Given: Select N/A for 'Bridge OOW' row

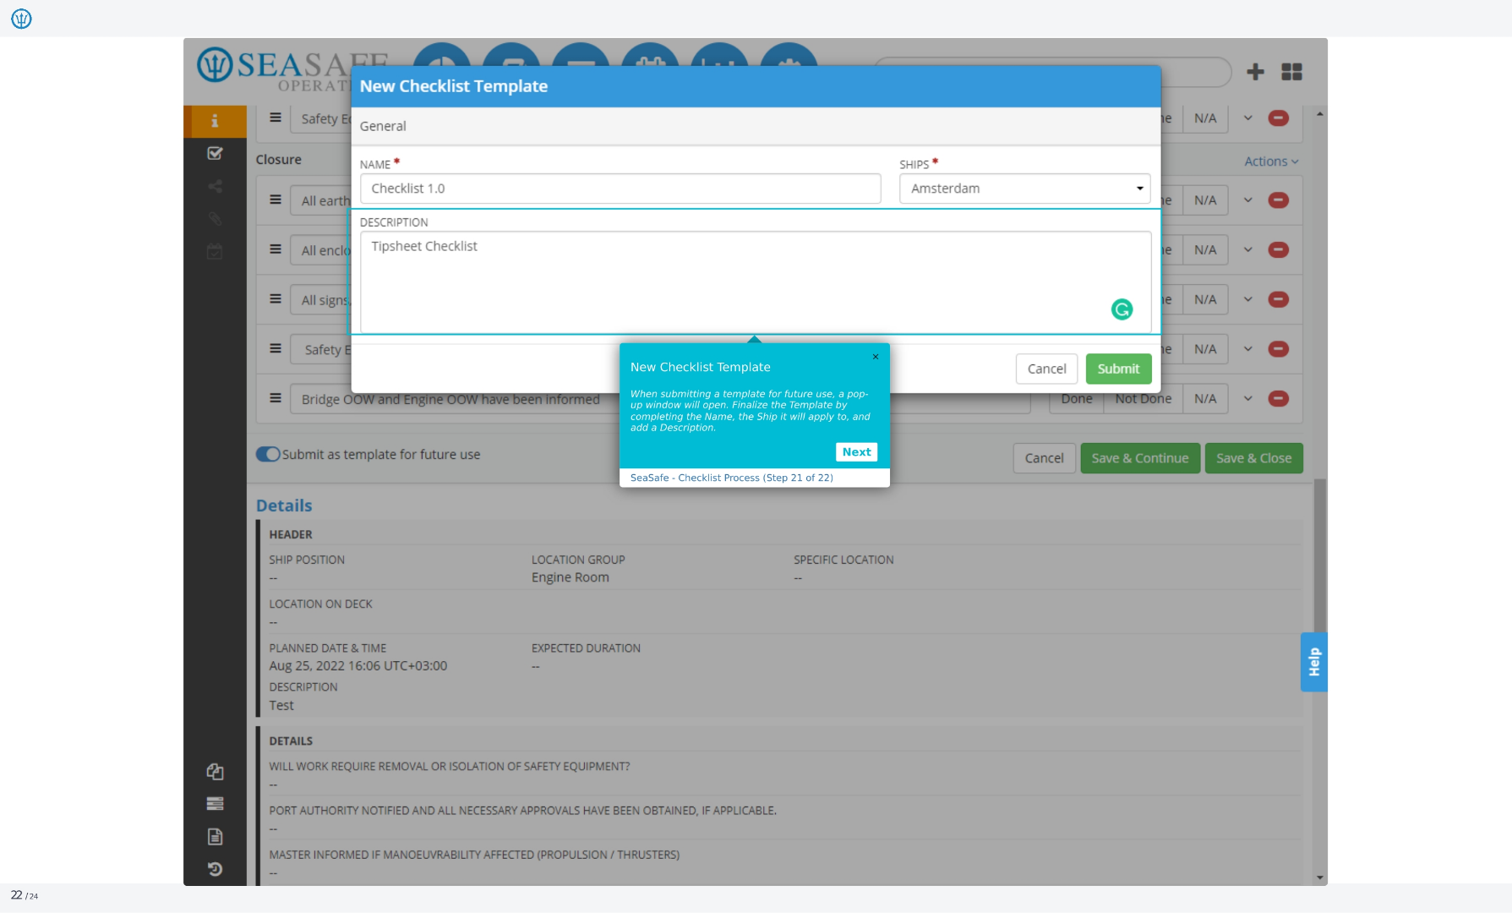Looking at the screenshot, I should click(1205, 399).
